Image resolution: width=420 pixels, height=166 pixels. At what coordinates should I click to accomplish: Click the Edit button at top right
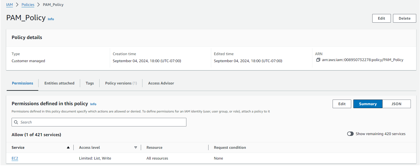pyautogui.click(x=381, y=18)
